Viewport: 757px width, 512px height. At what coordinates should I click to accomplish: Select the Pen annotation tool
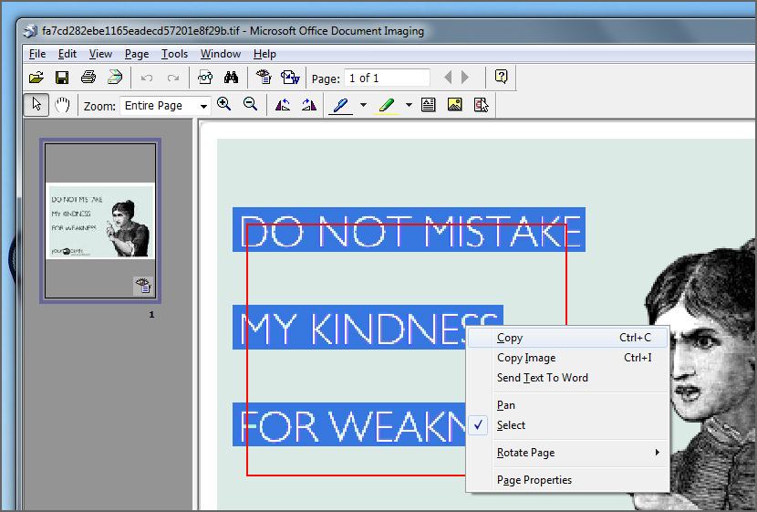pyautogui.click(x=341, y=105)
